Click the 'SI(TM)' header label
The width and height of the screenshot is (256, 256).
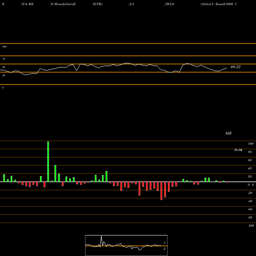(97, 4)
